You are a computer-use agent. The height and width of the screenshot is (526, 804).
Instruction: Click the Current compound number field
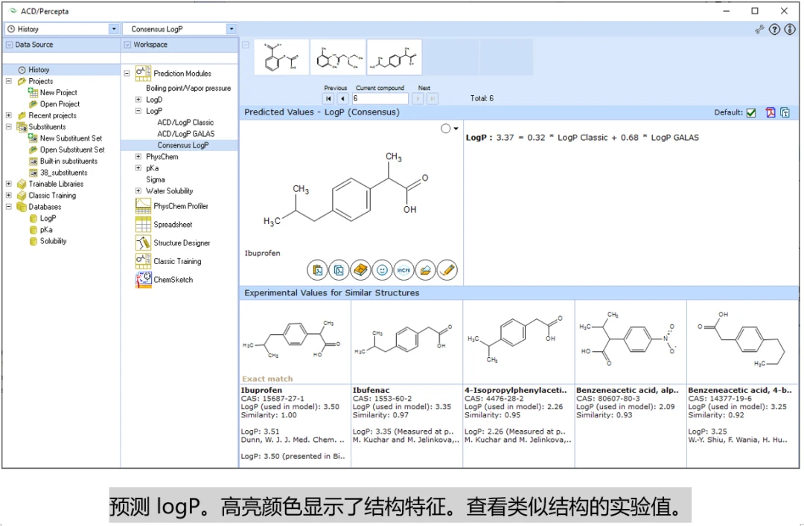point(380,98)
